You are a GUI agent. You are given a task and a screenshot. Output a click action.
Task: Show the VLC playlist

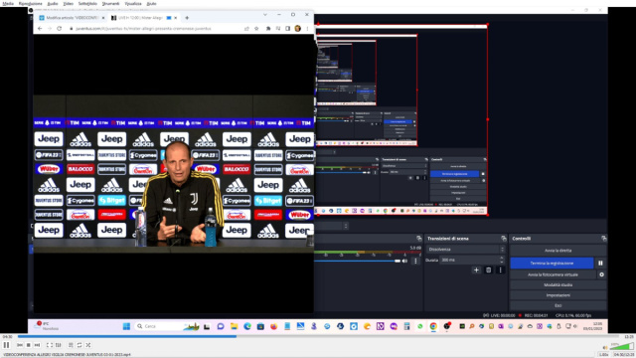(71, 345)
